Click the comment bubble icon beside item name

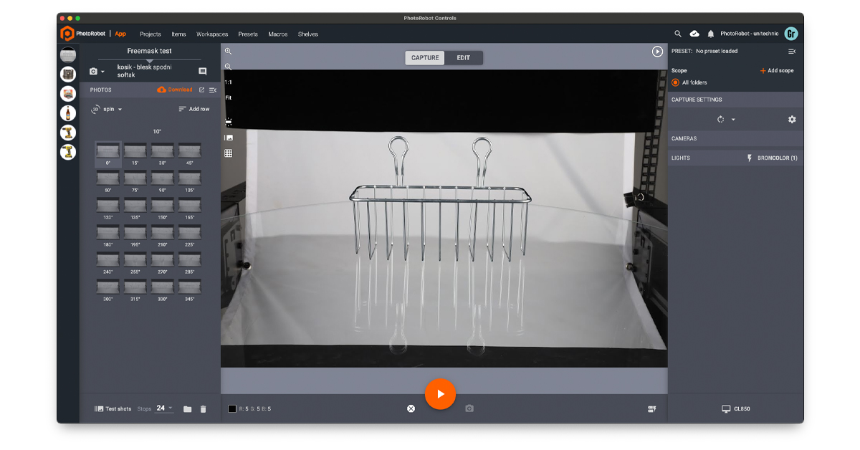(x=202, y=71)
